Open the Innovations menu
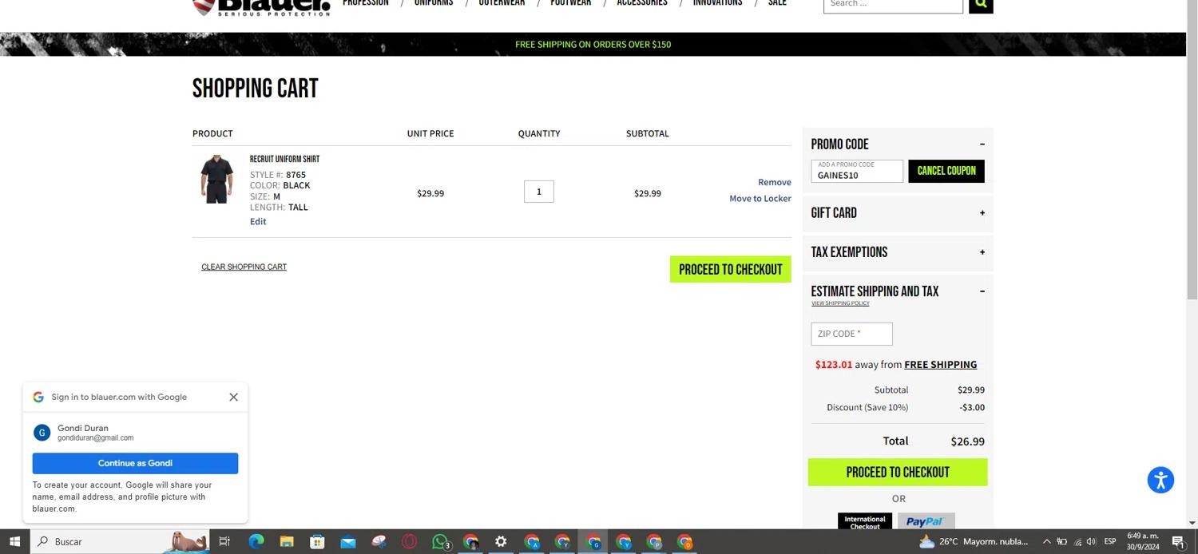 coord(717,3)
